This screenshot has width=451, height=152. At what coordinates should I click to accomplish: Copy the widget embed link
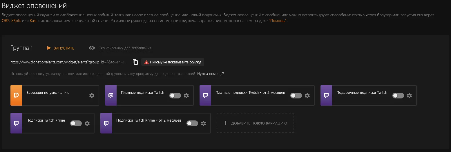135,62
